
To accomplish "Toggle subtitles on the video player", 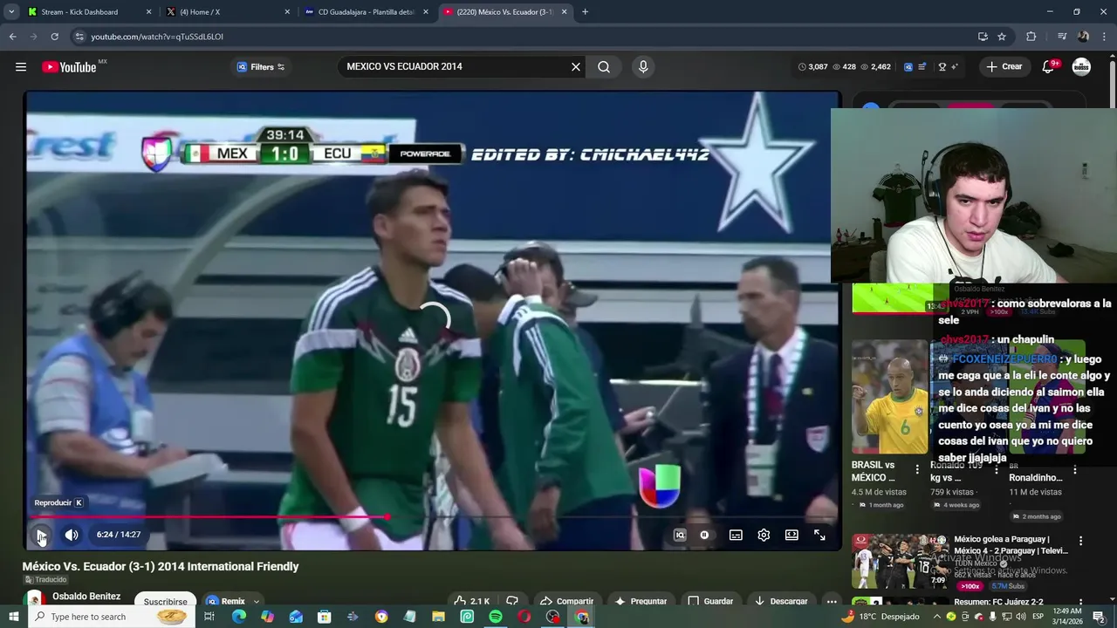I will click(x=736, y=535).
